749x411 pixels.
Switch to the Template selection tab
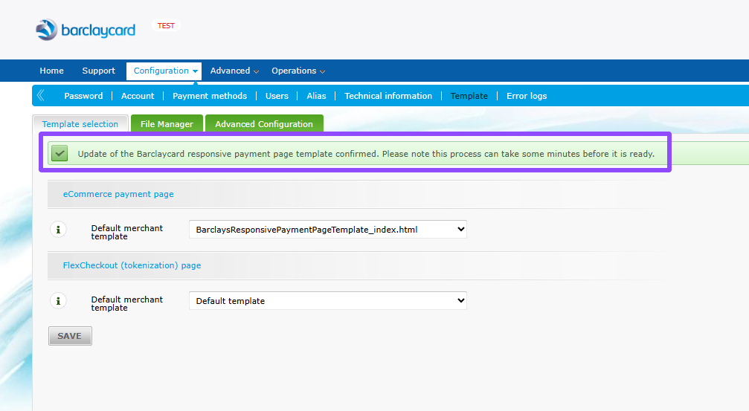click(x=80, y=124)
